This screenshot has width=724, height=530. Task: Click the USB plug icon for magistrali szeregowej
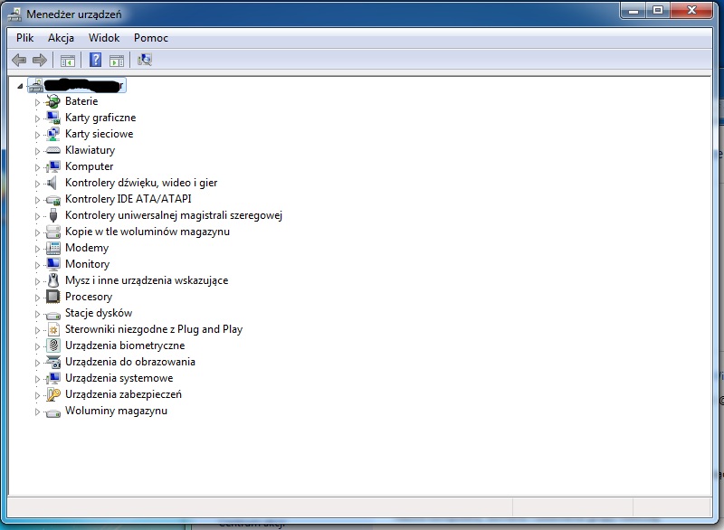[53, 215]
